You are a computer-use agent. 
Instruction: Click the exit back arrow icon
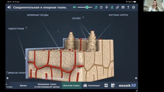9,7
